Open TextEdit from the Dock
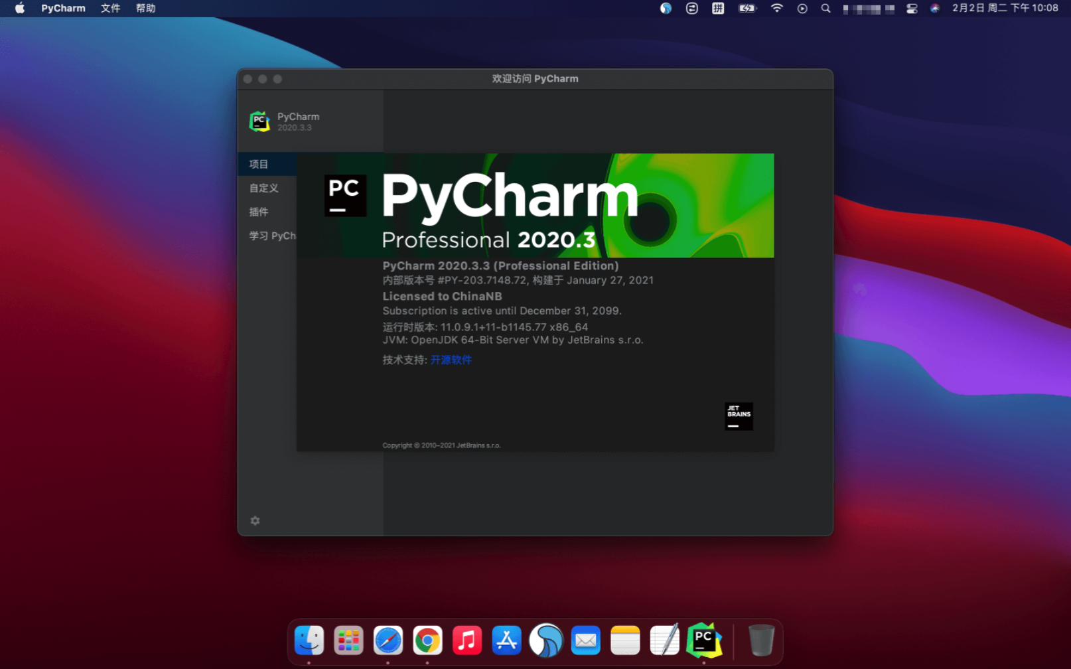 [x=664, y=640]
